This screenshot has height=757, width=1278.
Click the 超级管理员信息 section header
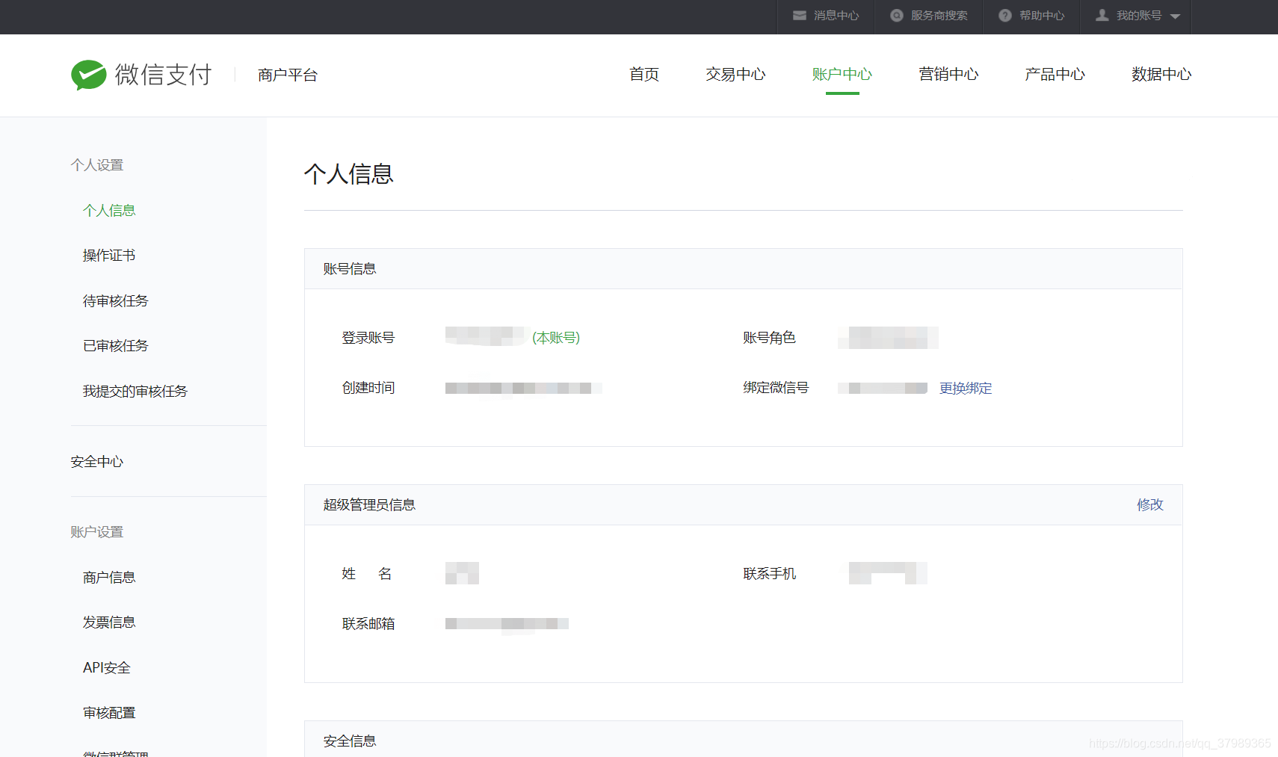[x=369, y=505]
